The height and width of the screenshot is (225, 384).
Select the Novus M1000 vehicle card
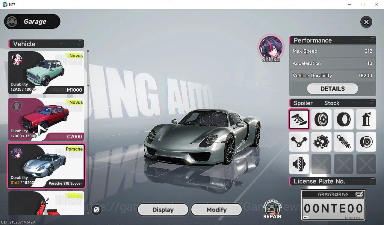pyautogui.click(x=46, y=72)
